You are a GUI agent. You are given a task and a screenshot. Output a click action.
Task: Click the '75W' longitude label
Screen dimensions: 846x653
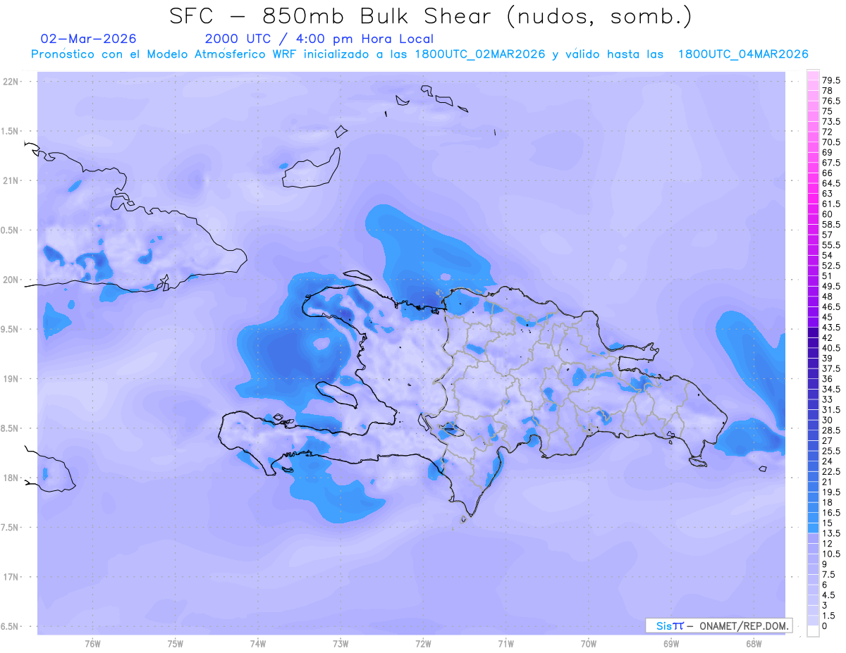pos(175,644)
